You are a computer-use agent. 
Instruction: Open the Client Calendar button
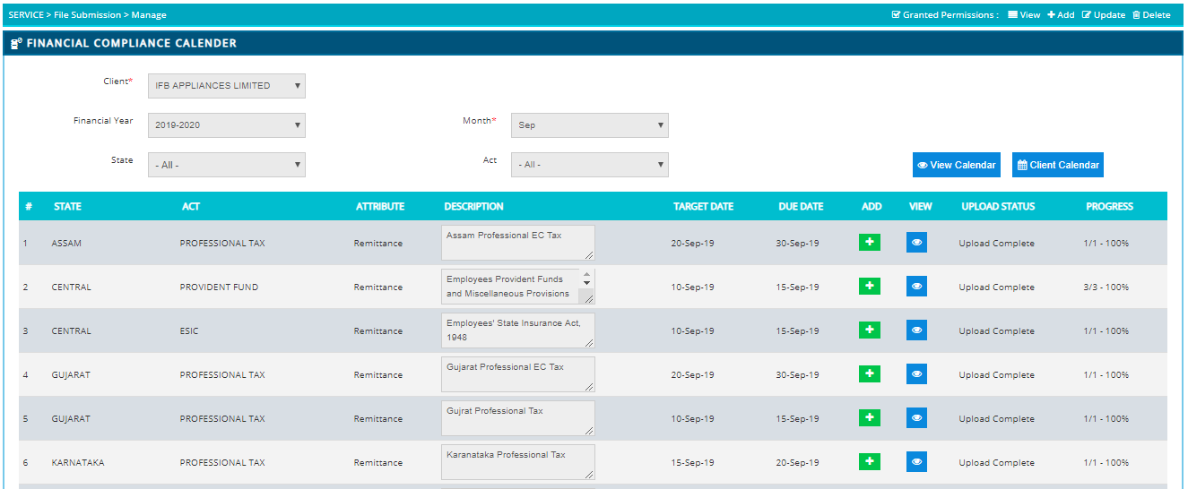[1057, 165]
